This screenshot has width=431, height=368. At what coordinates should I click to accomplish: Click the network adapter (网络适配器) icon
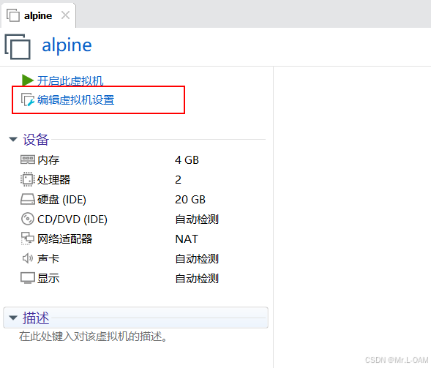28,239
